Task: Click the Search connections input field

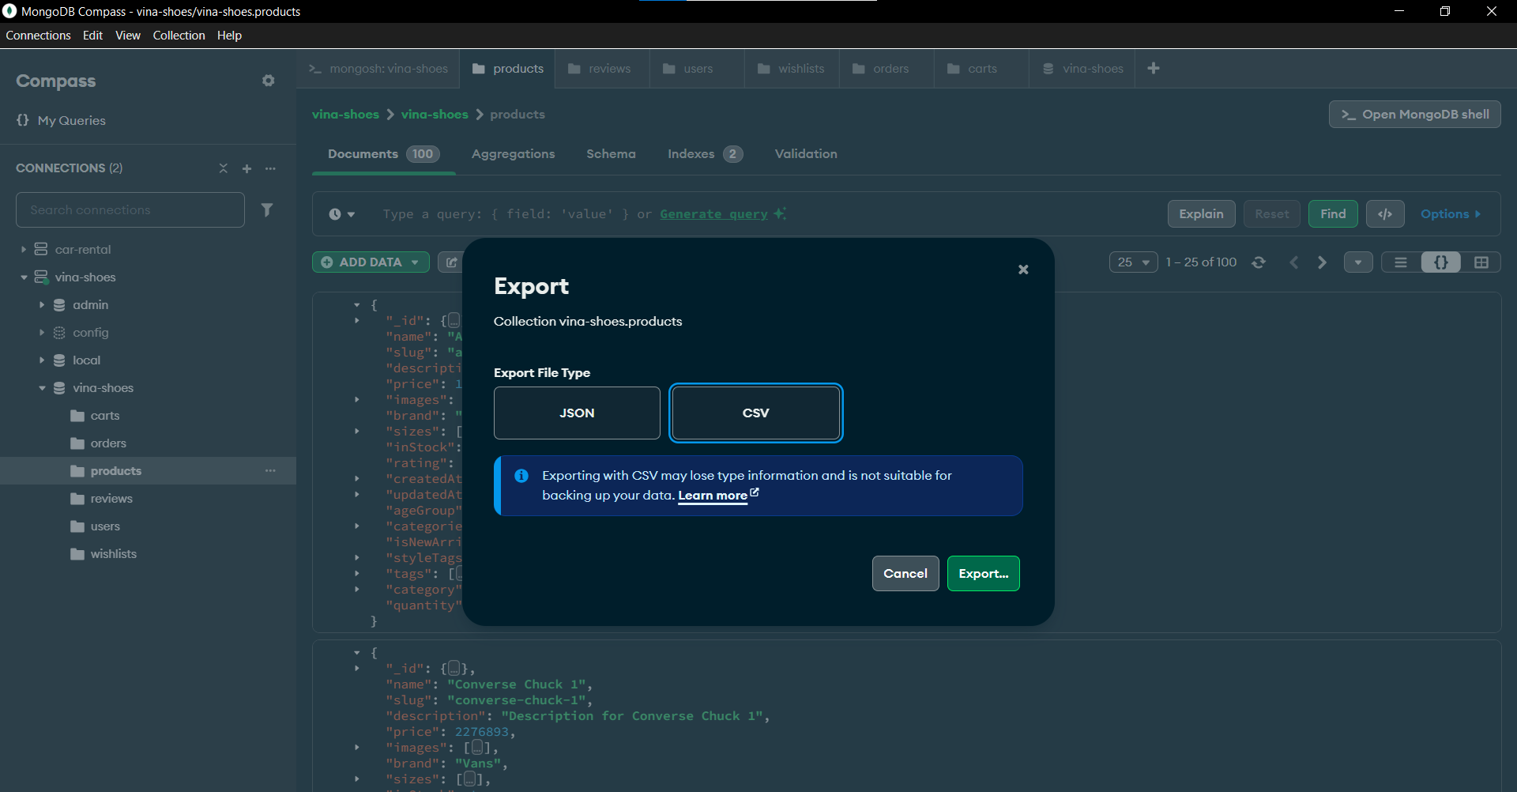Action: [130, 210]
